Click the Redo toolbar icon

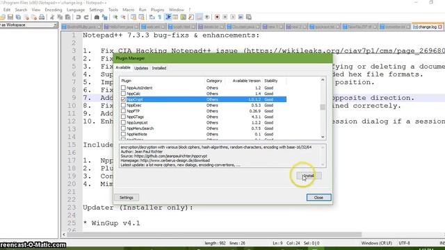tap(86, 17)
